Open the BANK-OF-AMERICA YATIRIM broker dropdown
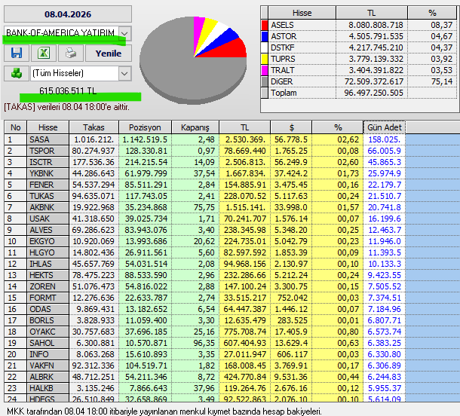 (x=124, y=33)
